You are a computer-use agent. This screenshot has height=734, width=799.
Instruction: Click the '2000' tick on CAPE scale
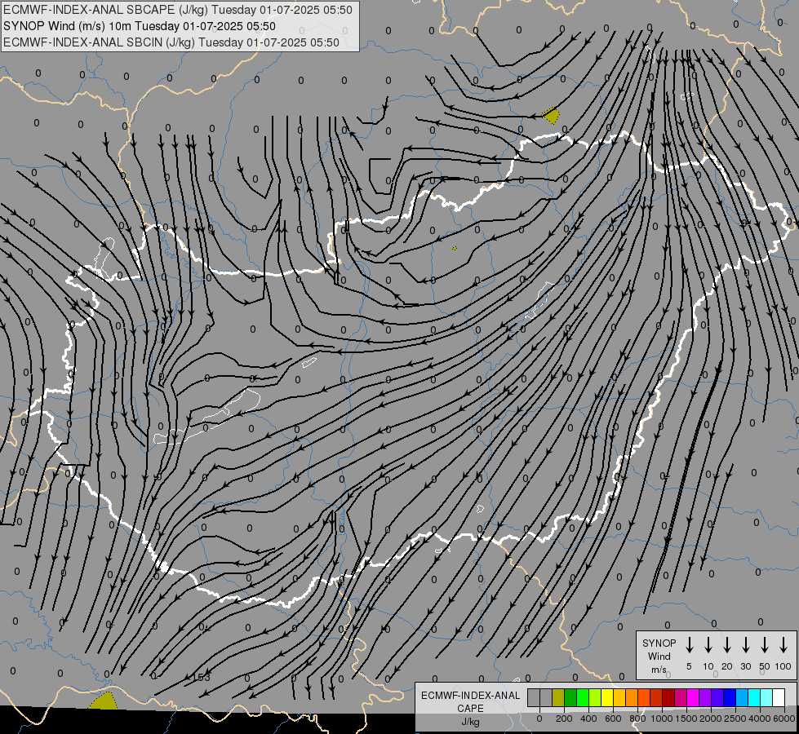711,719
